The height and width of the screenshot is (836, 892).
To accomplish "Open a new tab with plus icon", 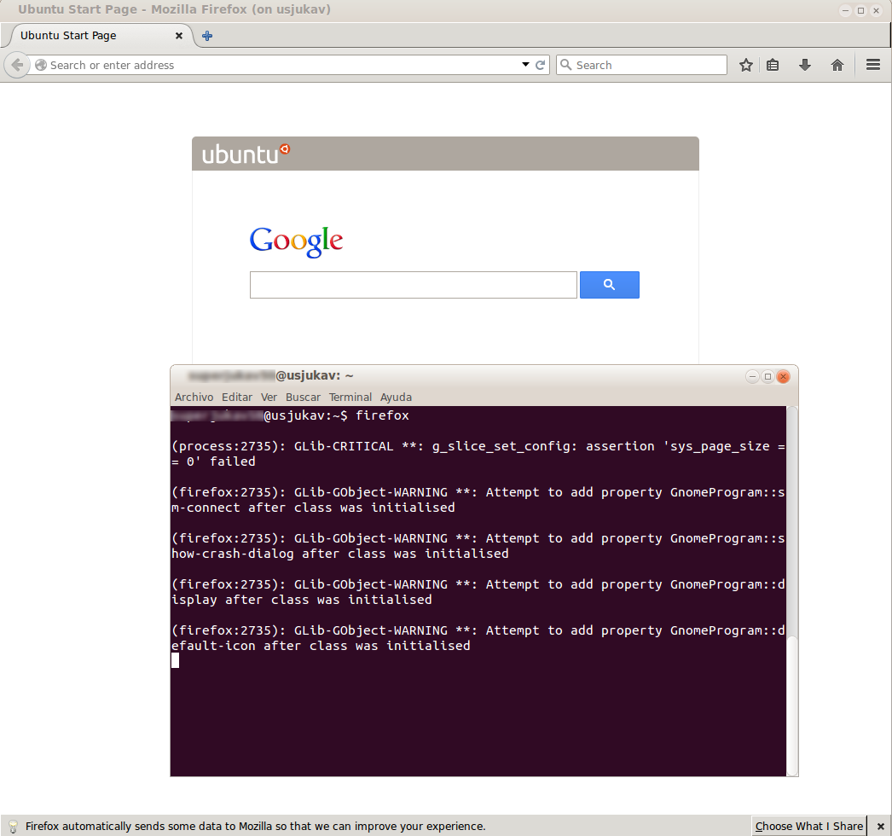I will (207, 36).
